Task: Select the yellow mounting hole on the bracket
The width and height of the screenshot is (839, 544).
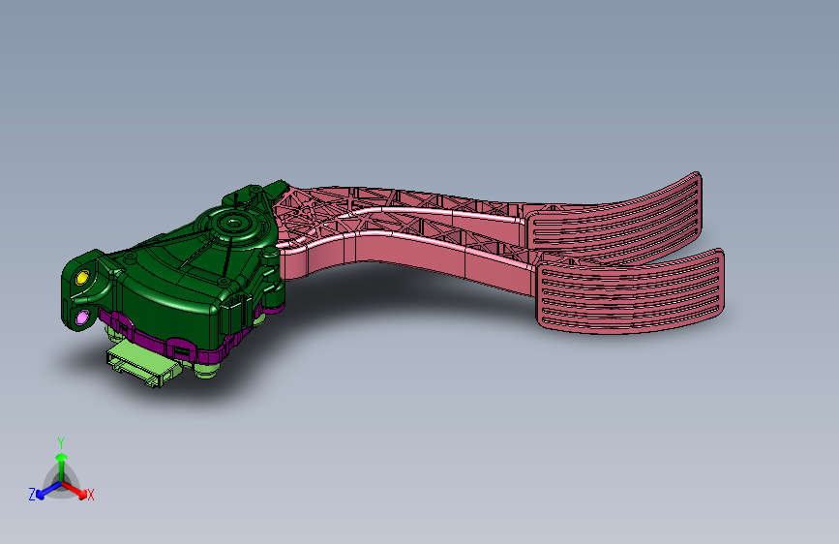Action: tap(82, 278)
